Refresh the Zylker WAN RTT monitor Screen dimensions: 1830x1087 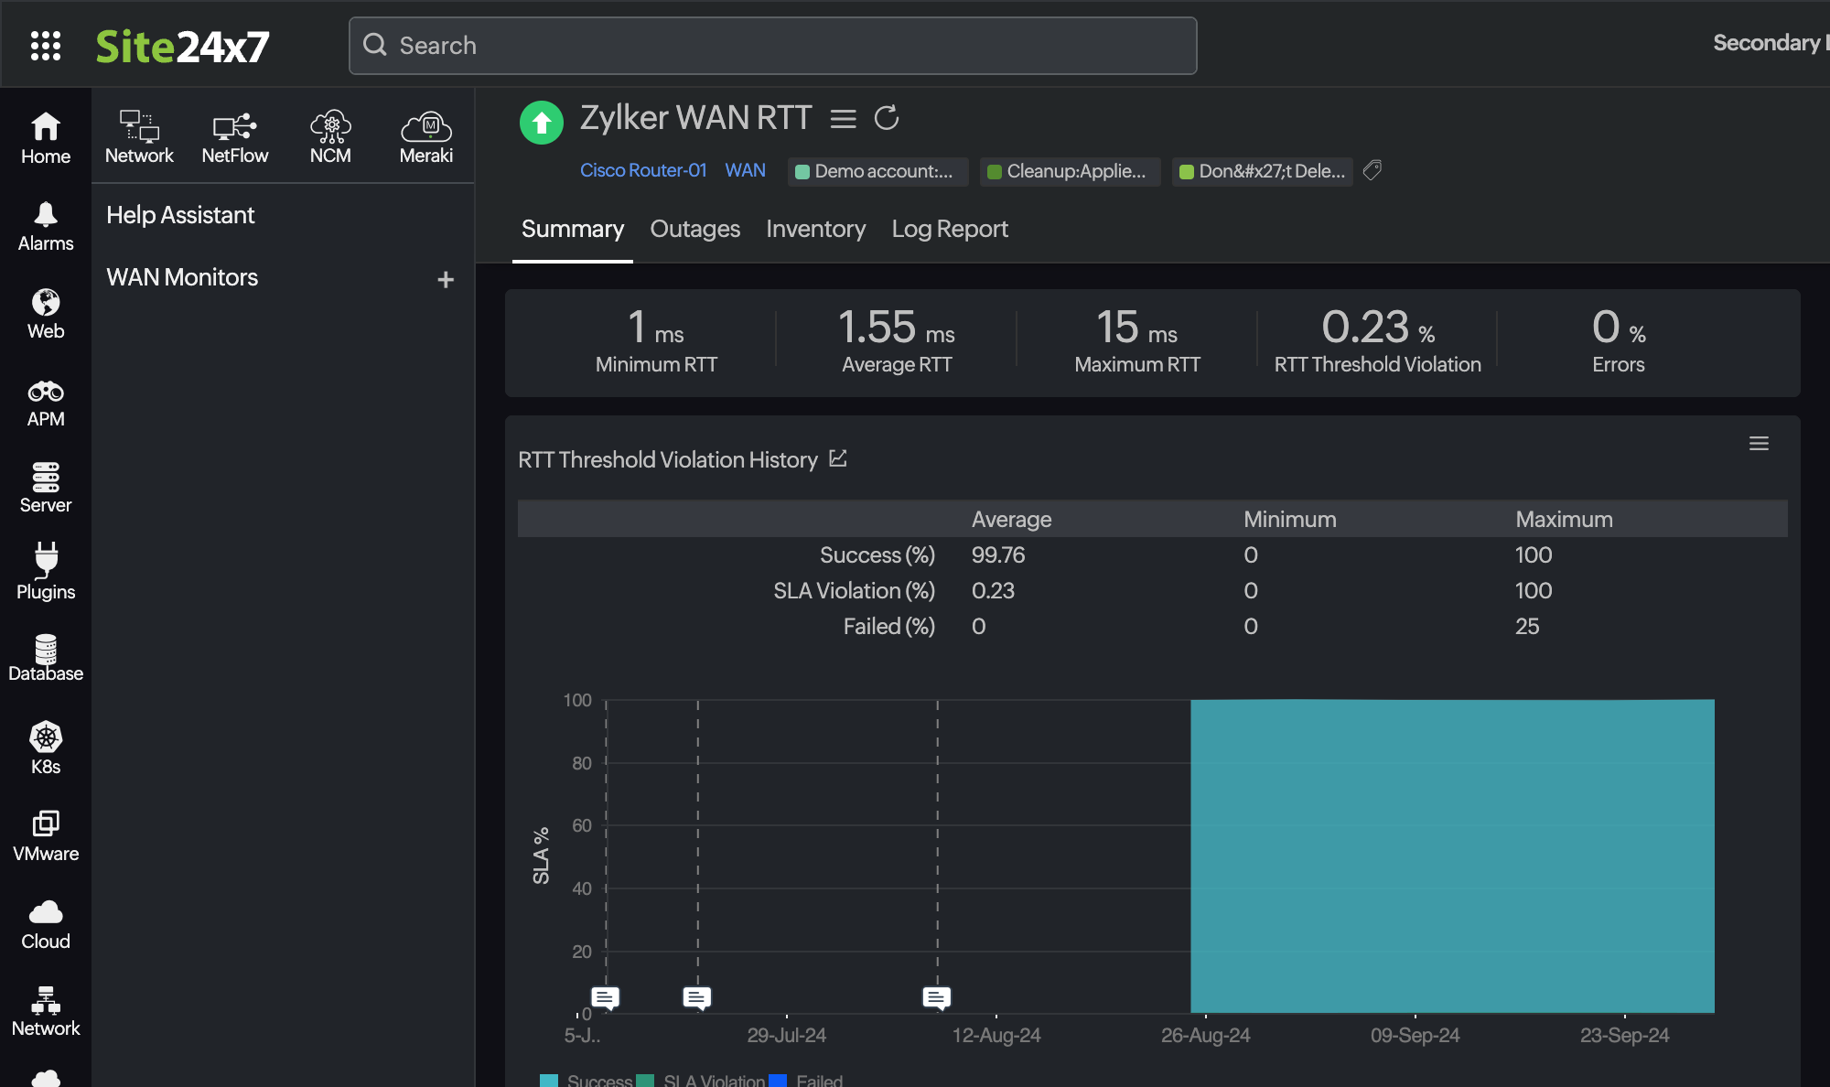point(887,117)
